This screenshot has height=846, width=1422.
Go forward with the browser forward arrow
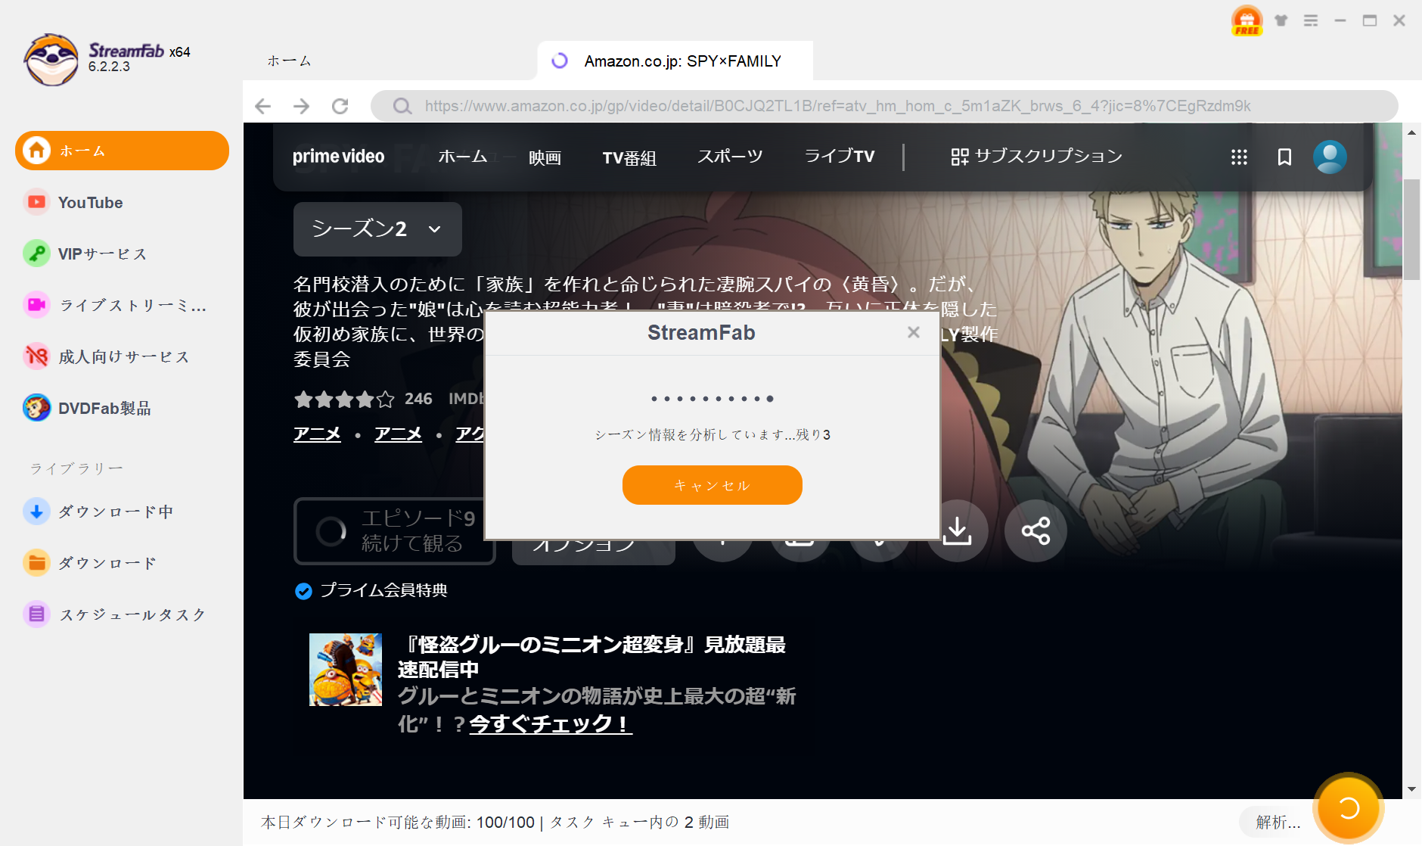[301, 106]
